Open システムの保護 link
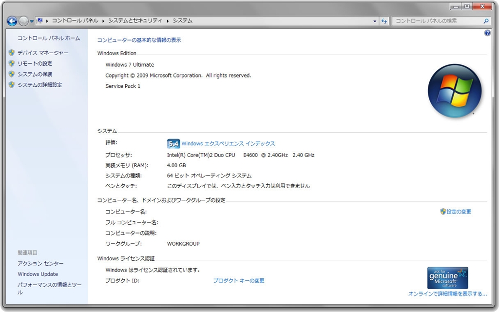This screenshot has width=499, height=312. (x=35, y=74)
